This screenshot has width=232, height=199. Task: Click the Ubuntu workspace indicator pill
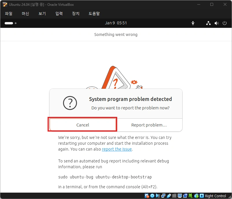pyautogui.click(x=9, y=23)
